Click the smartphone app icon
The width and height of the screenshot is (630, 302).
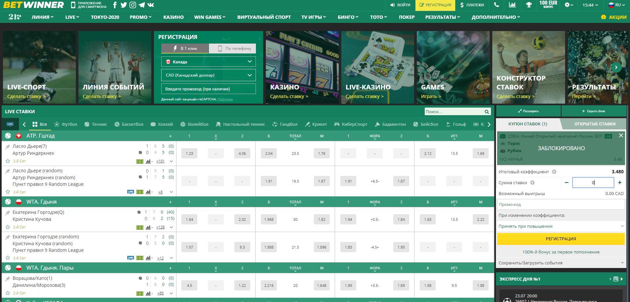(73, 5)
